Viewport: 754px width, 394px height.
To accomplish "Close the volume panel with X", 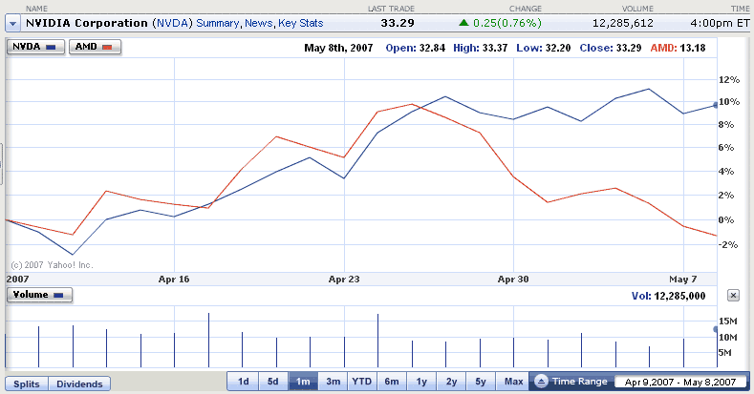I will tap(733, 296).
